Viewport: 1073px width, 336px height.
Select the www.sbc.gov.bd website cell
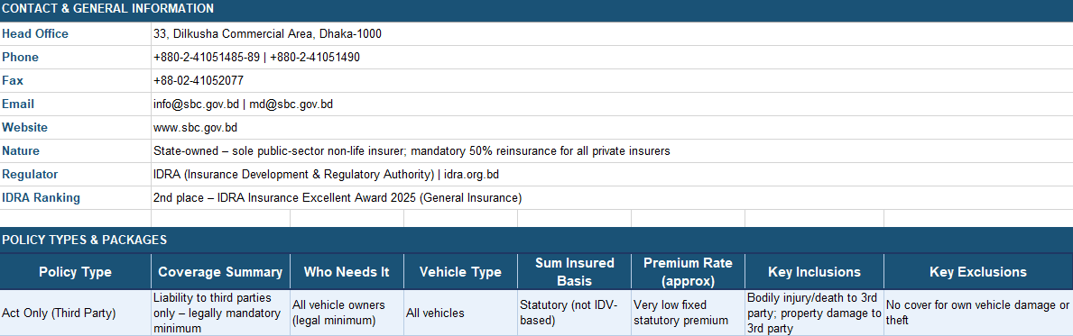point(612,128)
